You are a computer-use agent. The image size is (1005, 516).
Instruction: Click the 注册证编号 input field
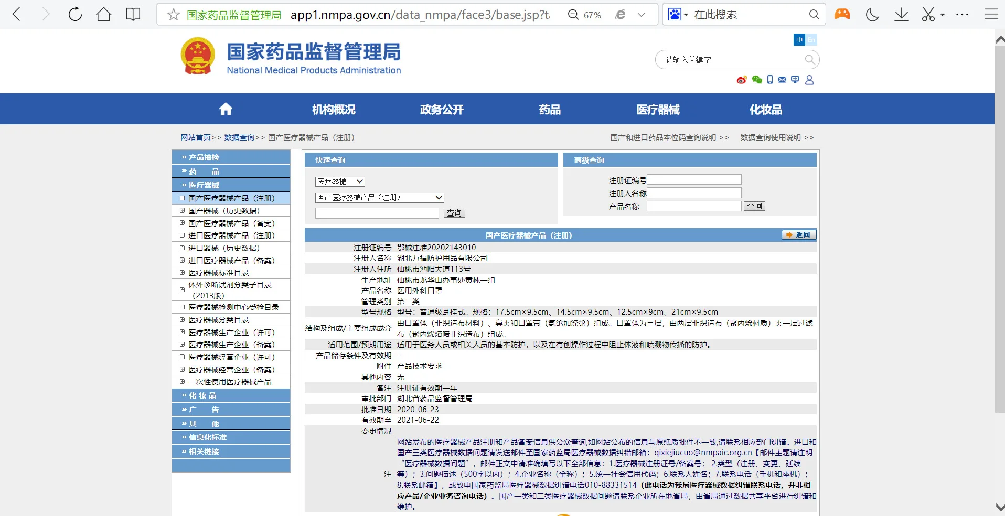(694, 180)
